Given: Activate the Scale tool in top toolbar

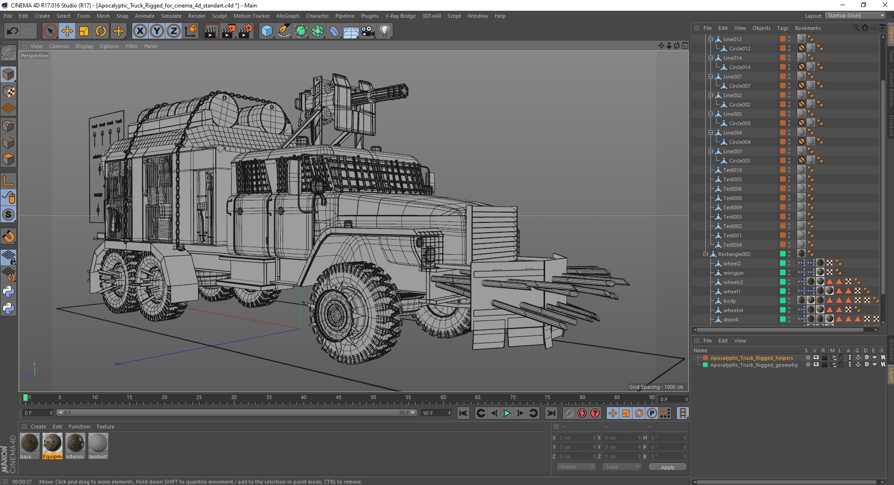Looking at the screenshot, I should [x=84, y=31].
